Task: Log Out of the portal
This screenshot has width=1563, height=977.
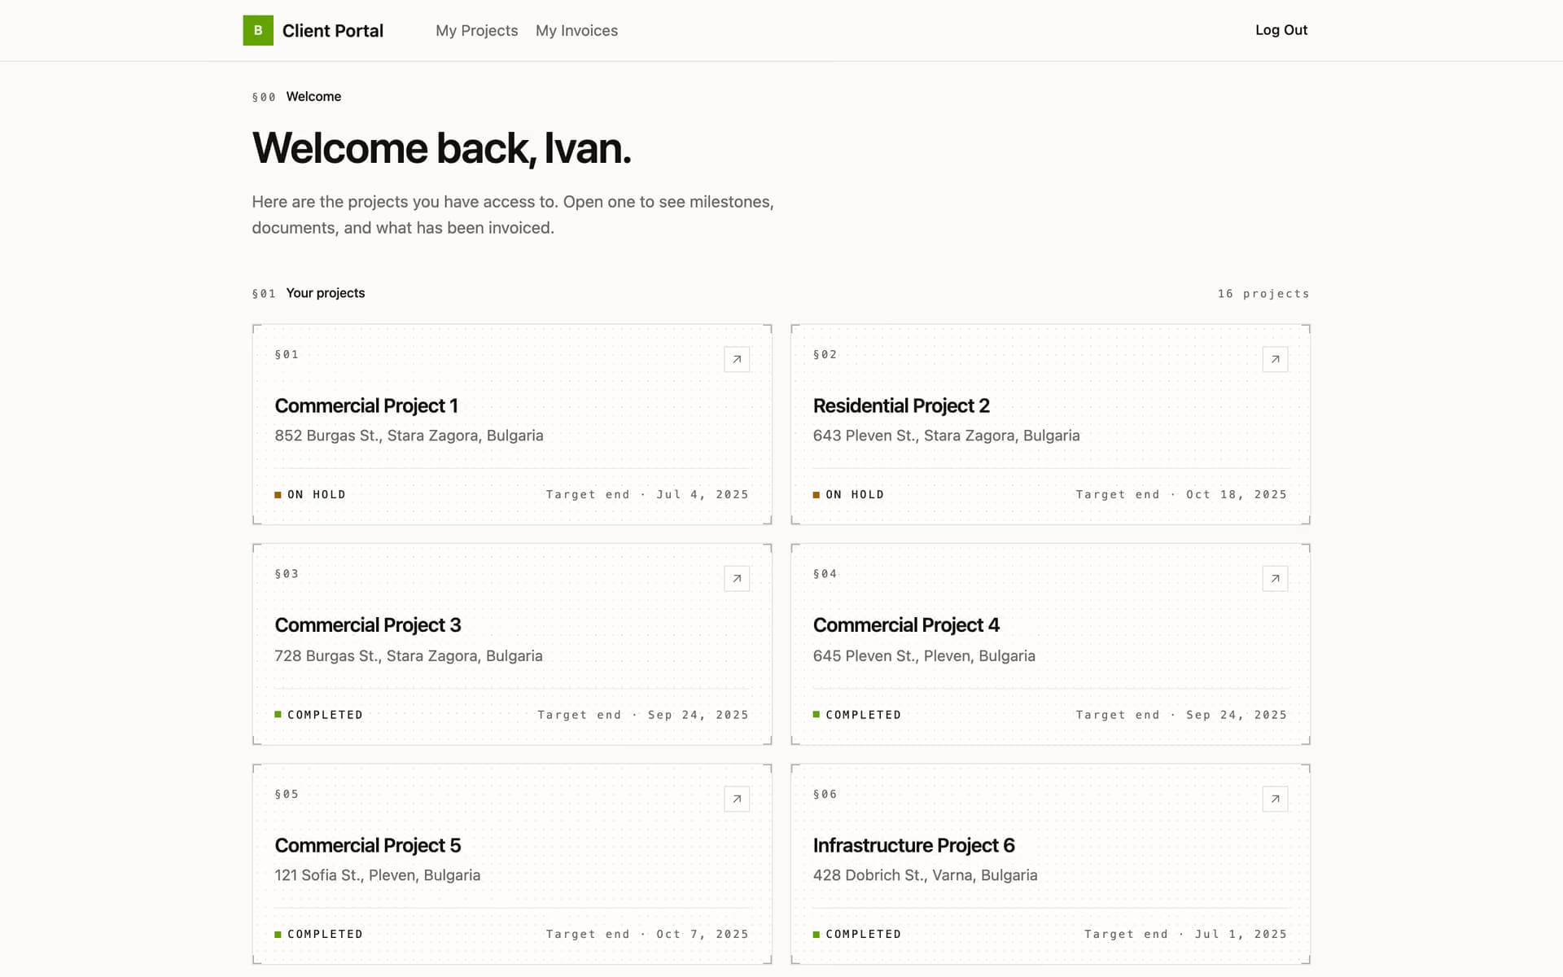Action: pos(1281,30)
